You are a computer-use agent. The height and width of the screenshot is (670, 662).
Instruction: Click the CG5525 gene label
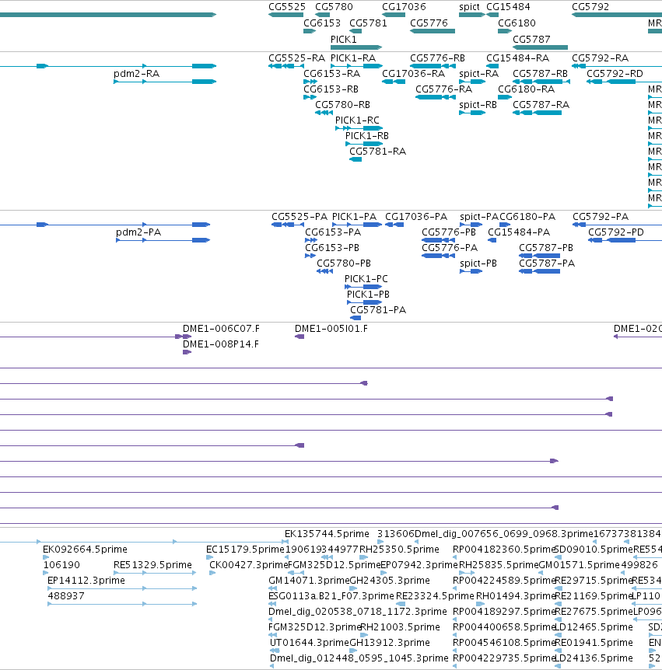coord(287,7)
